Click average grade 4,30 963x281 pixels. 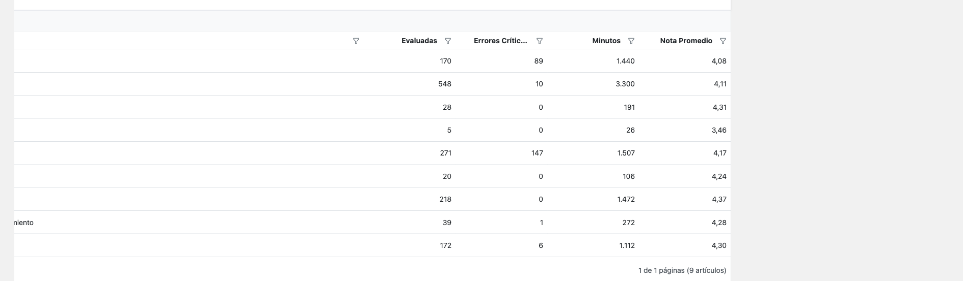(x=719, y=245)
